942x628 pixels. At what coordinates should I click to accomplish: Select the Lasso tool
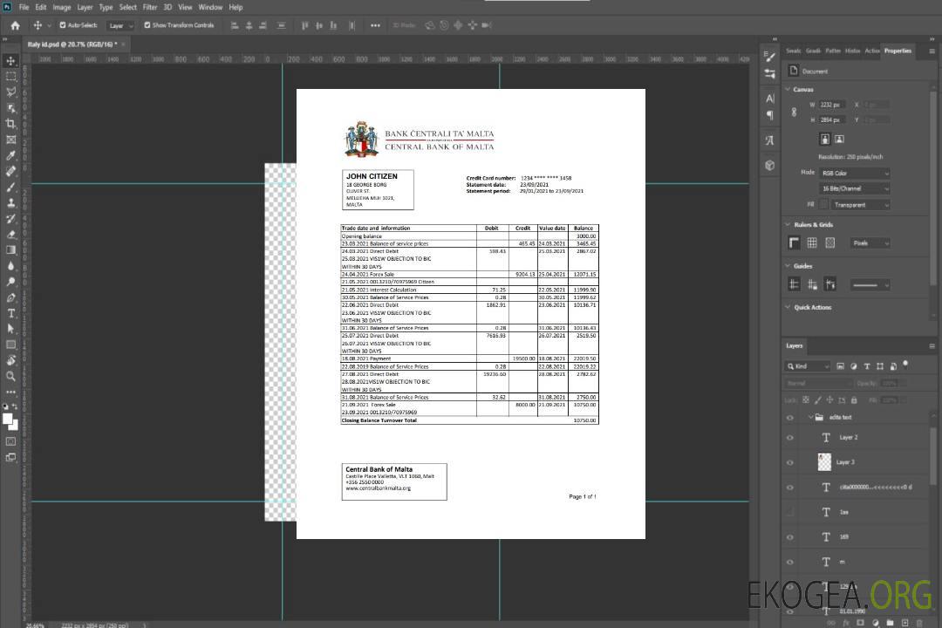10,92
